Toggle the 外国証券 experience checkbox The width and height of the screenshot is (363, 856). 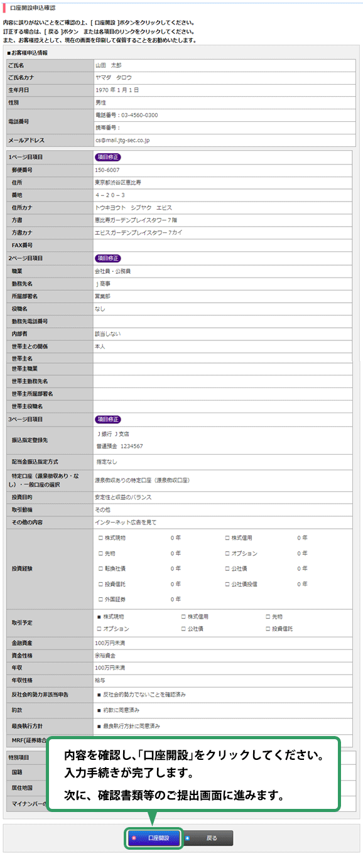tap(100, 599)
